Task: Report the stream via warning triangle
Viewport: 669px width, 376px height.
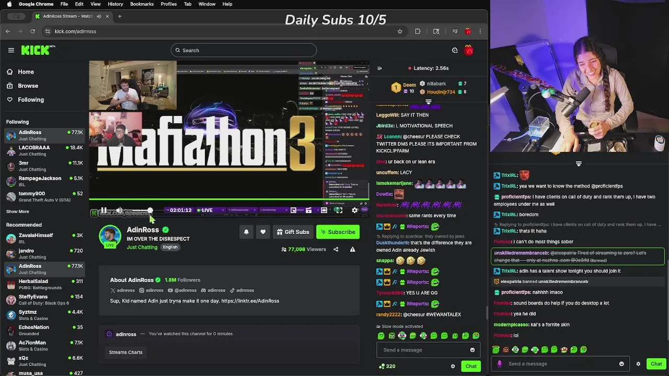Action: coord(352,249)
